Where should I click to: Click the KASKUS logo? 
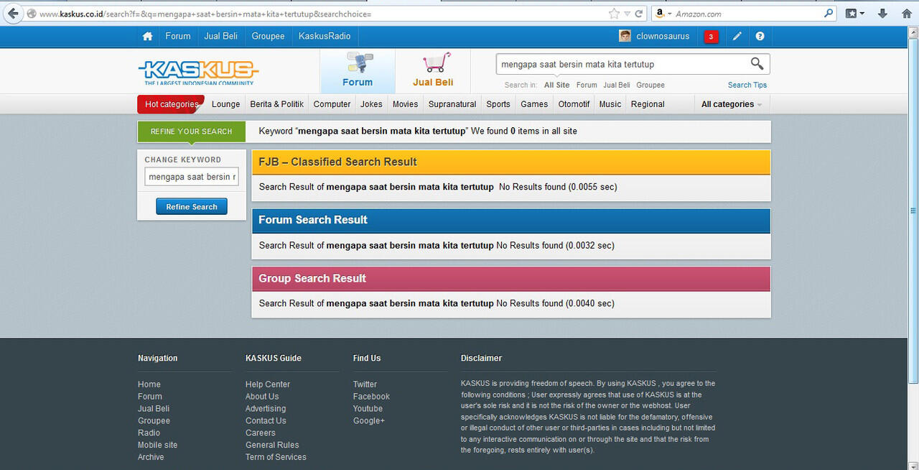[x=198, y=73]
